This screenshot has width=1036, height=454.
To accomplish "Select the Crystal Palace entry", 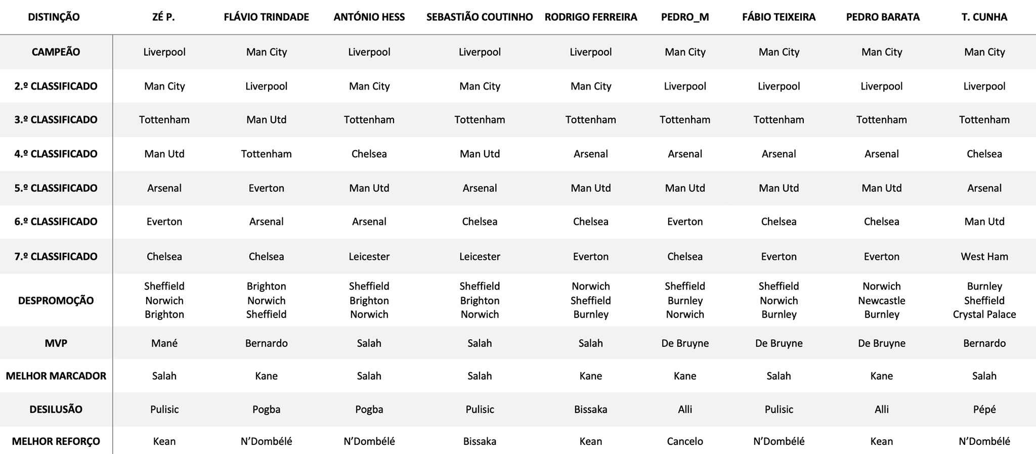I will (x=984, y=314).
